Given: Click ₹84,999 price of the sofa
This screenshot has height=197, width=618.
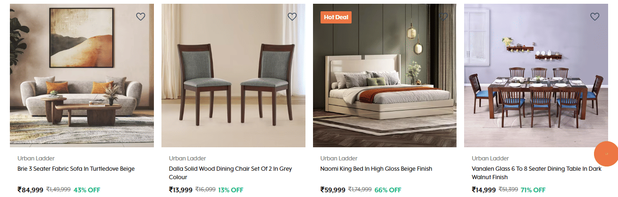Looking at the screenshot, I should click(30, 190).
